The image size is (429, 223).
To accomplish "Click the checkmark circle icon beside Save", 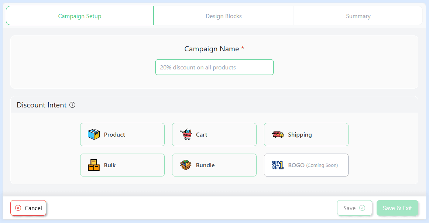I will (362, 208).
